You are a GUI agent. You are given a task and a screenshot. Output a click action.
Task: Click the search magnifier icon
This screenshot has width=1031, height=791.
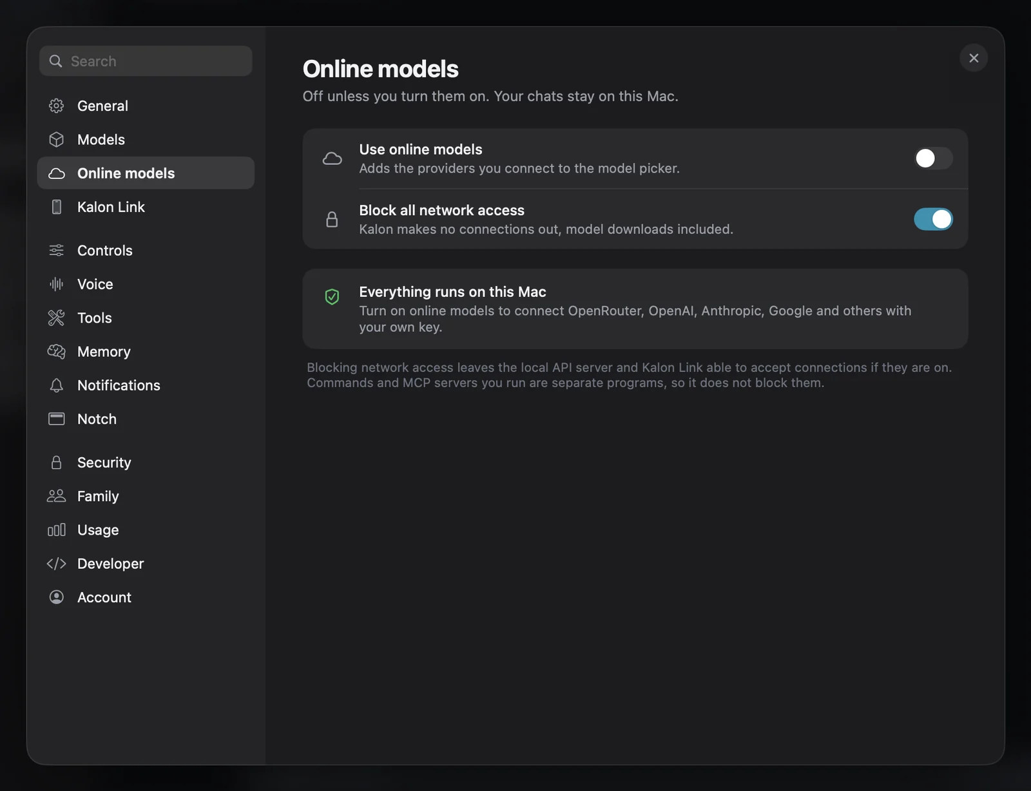point(56,61)
